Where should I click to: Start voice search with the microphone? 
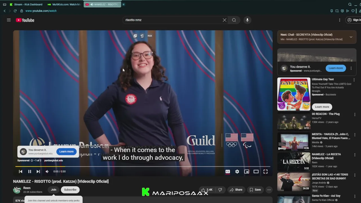coord(247,20)
